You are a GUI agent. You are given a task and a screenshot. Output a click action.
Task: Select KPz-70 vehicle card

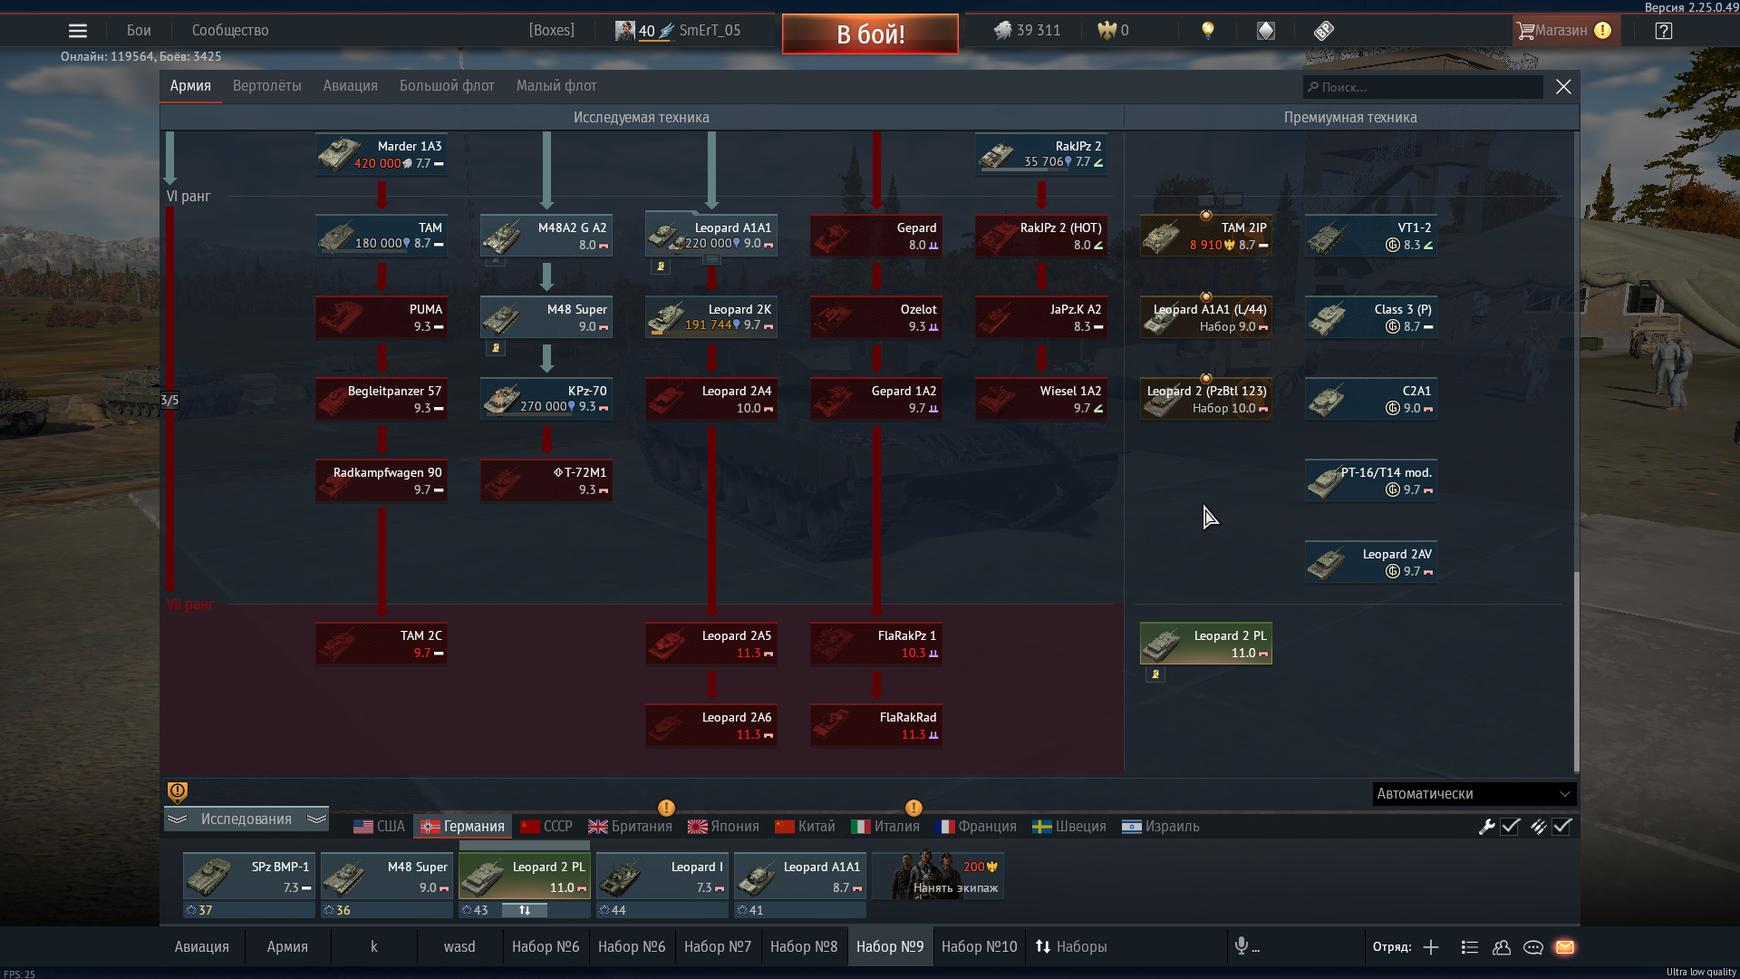pyautogui.click(x=546, y=399)
